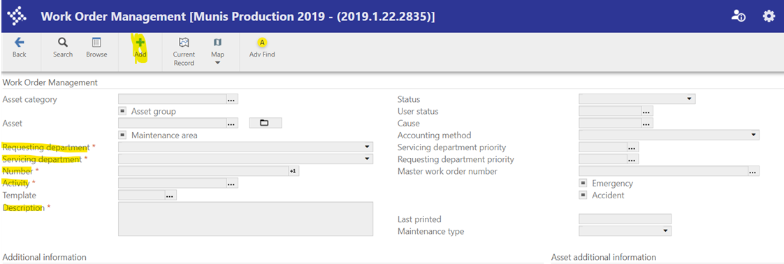Toggle the Asset group checkbox
This screenshot has height=264, width=784.
[122, 111]
